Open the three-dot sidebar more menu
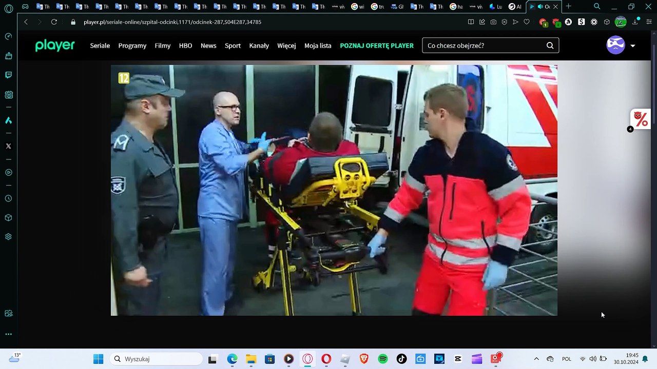 pos(8,334)
